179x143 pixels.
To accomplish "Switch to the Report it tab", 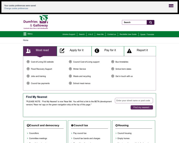I will click(x=140, y=51).
